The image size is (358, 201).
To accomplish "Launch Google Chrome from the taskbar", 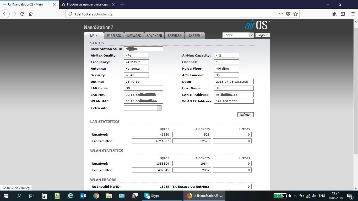I will [x=96, y=196].
